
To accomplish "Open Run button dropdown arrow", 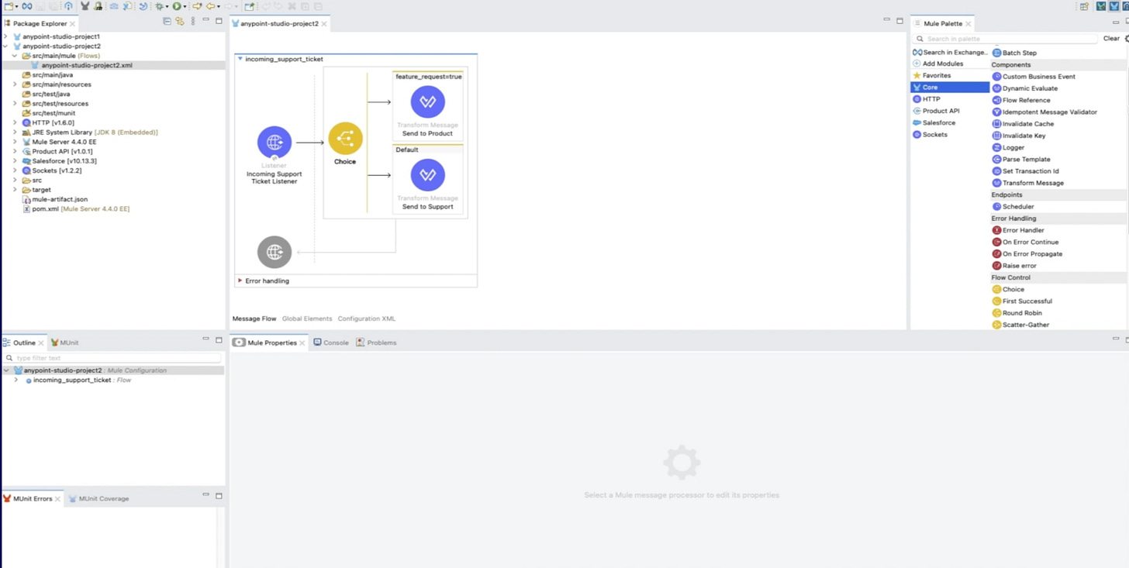I will pos(185,7).
